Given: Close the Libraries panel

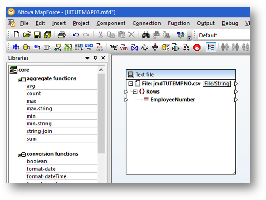Looking at the screenshot, I should (103, 58).
